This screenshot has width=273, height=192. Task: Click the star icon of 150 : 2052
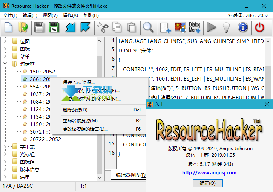[x=25, y=72]
